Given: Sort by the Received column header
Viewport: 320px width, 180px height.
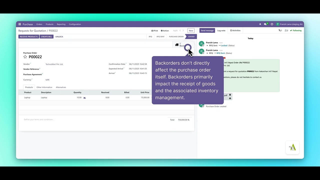Looking at the screenshot, I should click(105, 92).
